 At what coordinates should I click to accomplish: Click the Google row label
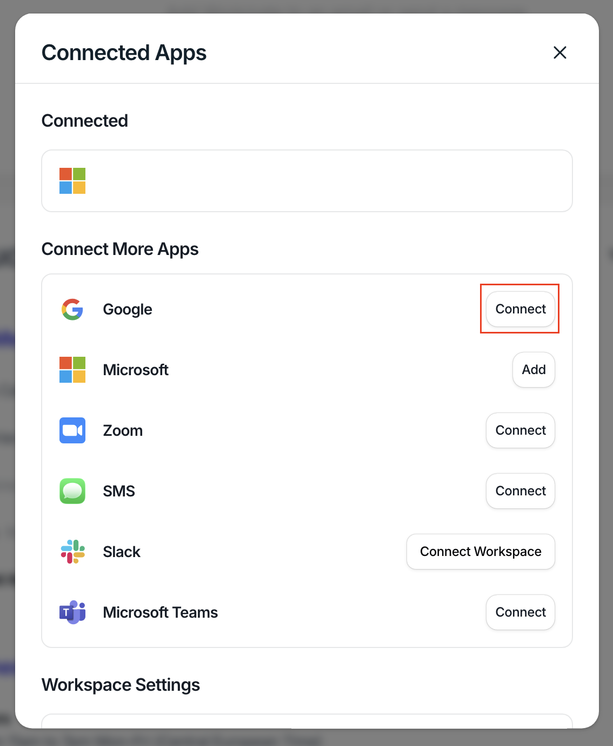tap(128, 310)
